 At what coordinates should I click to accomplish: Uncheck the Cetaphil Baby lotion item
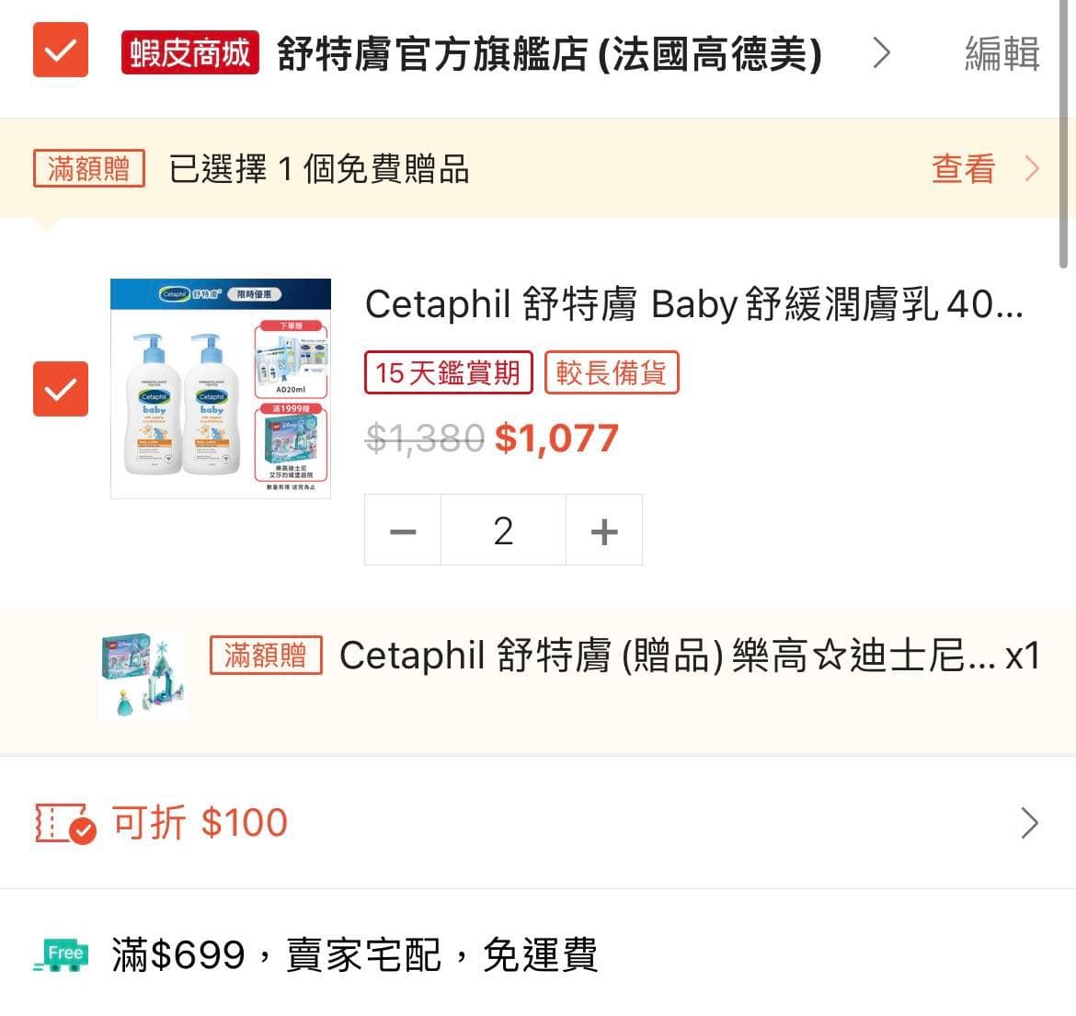(60, 390)
